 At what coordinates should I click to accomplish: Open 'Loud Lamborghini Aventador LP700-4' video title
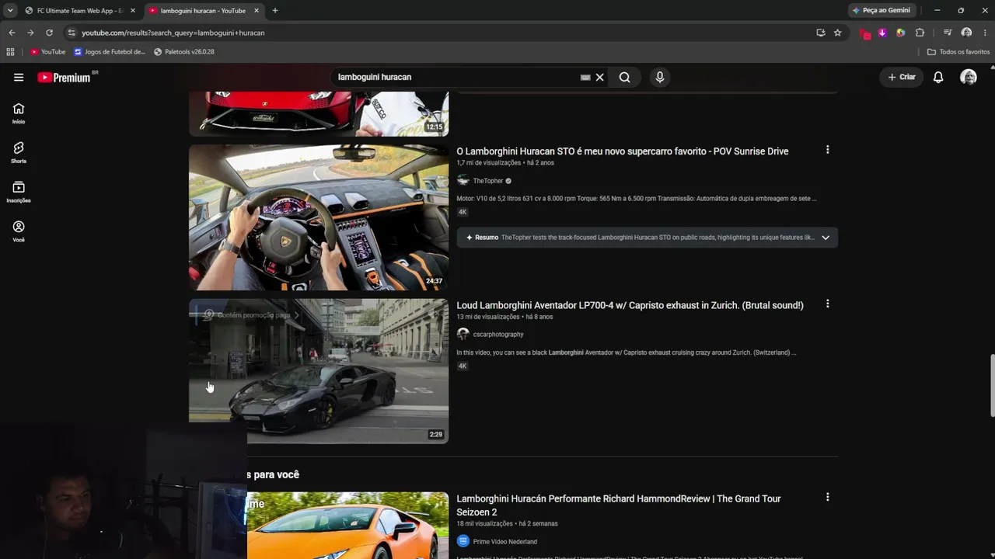coord(630,305)
